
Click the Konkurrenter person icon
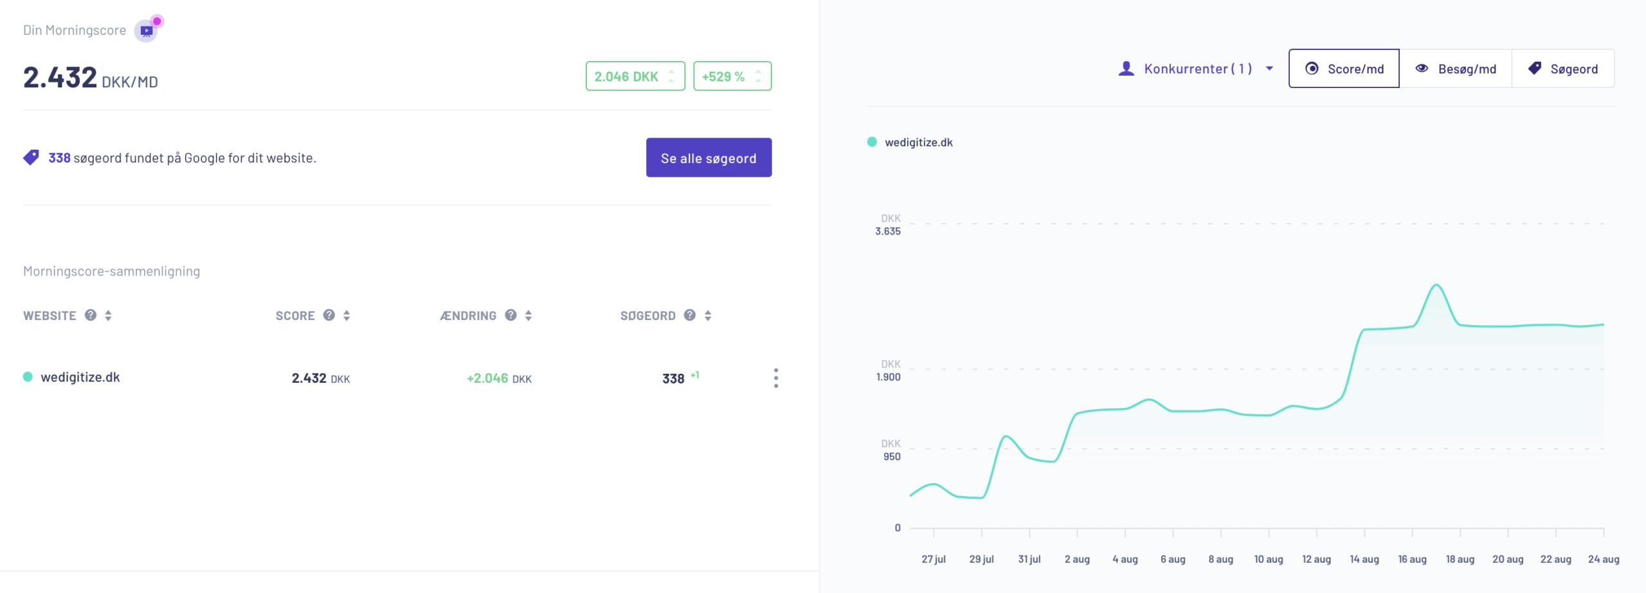click(x=1126, y=69)
